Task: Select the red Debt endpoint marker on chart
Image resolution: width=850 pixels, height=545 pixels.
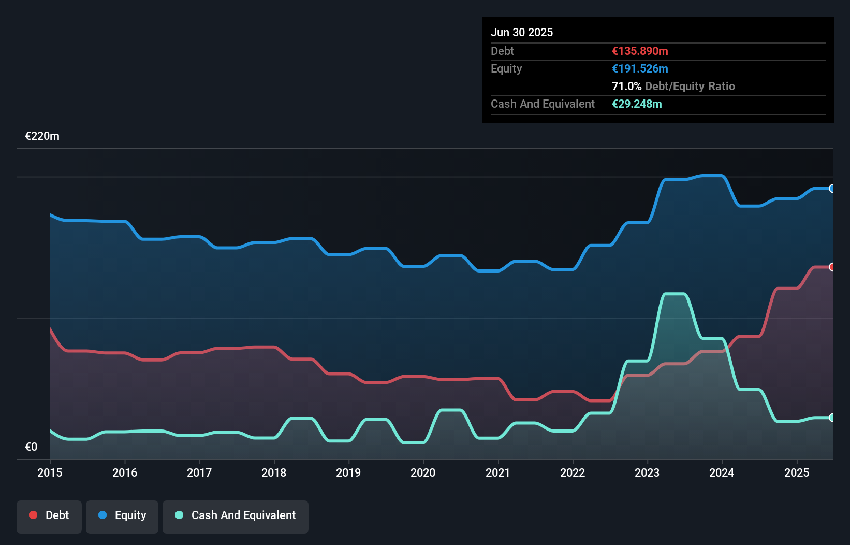Action: (x=832, y=267)
